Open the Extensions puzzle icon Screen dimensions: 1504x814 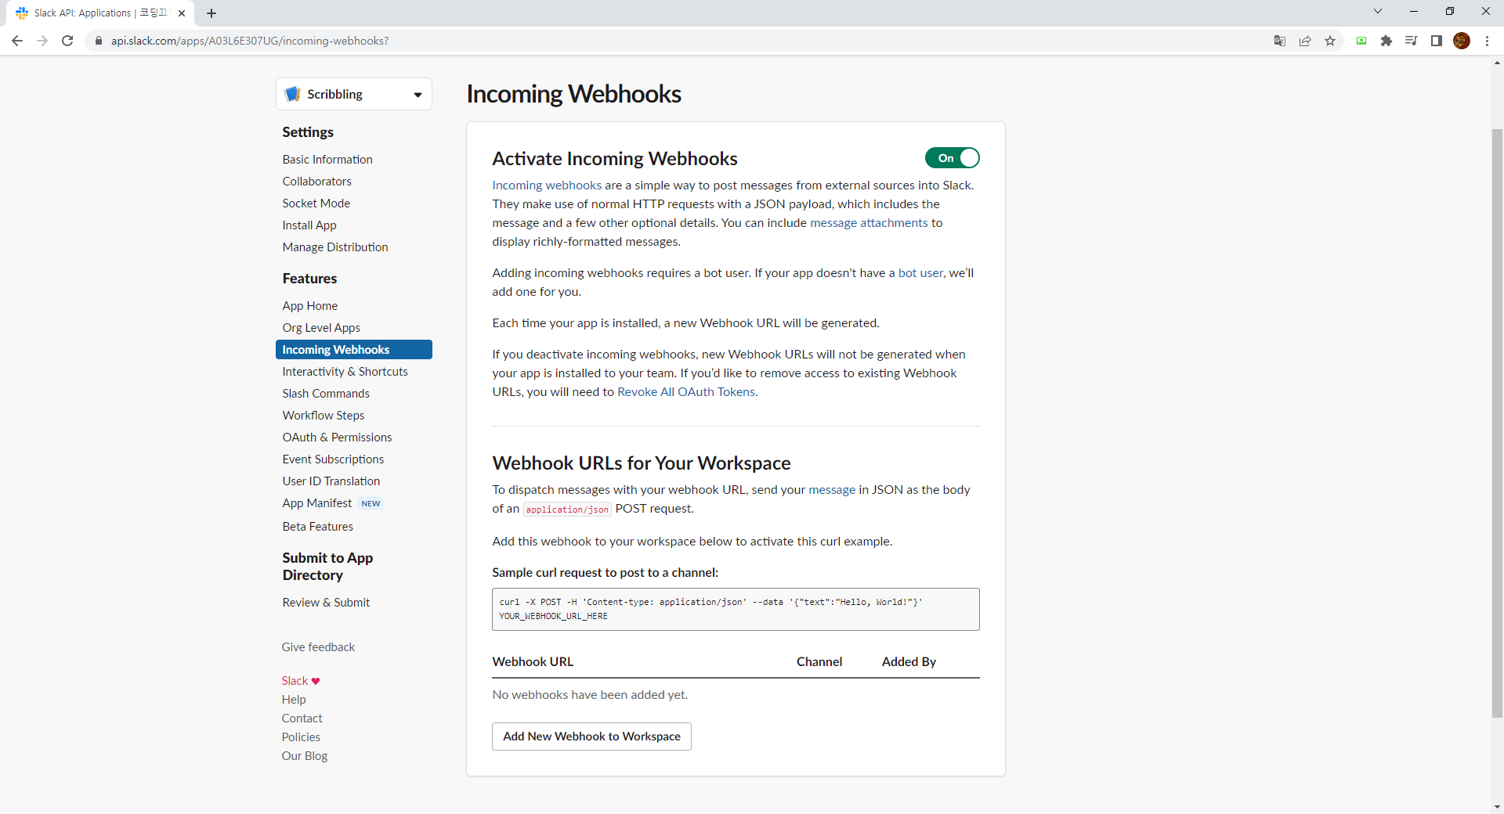click(x=1386, y=41)
